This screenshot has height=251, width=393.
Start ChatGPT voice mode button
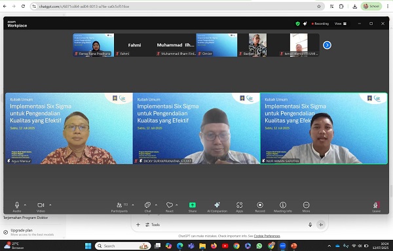[x=320, y=225]
